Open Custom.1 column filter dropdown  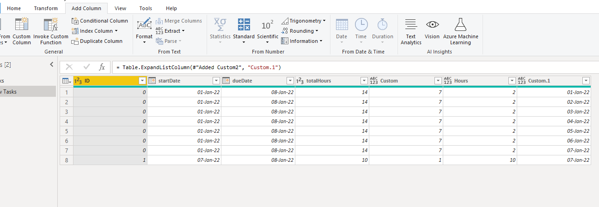click(x=586, y=81)
